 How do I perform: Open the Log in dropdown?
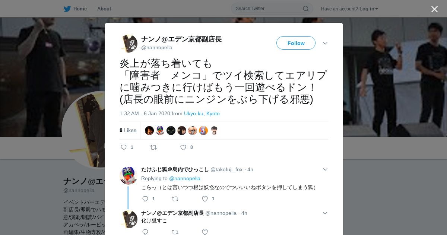click(368, 9)
